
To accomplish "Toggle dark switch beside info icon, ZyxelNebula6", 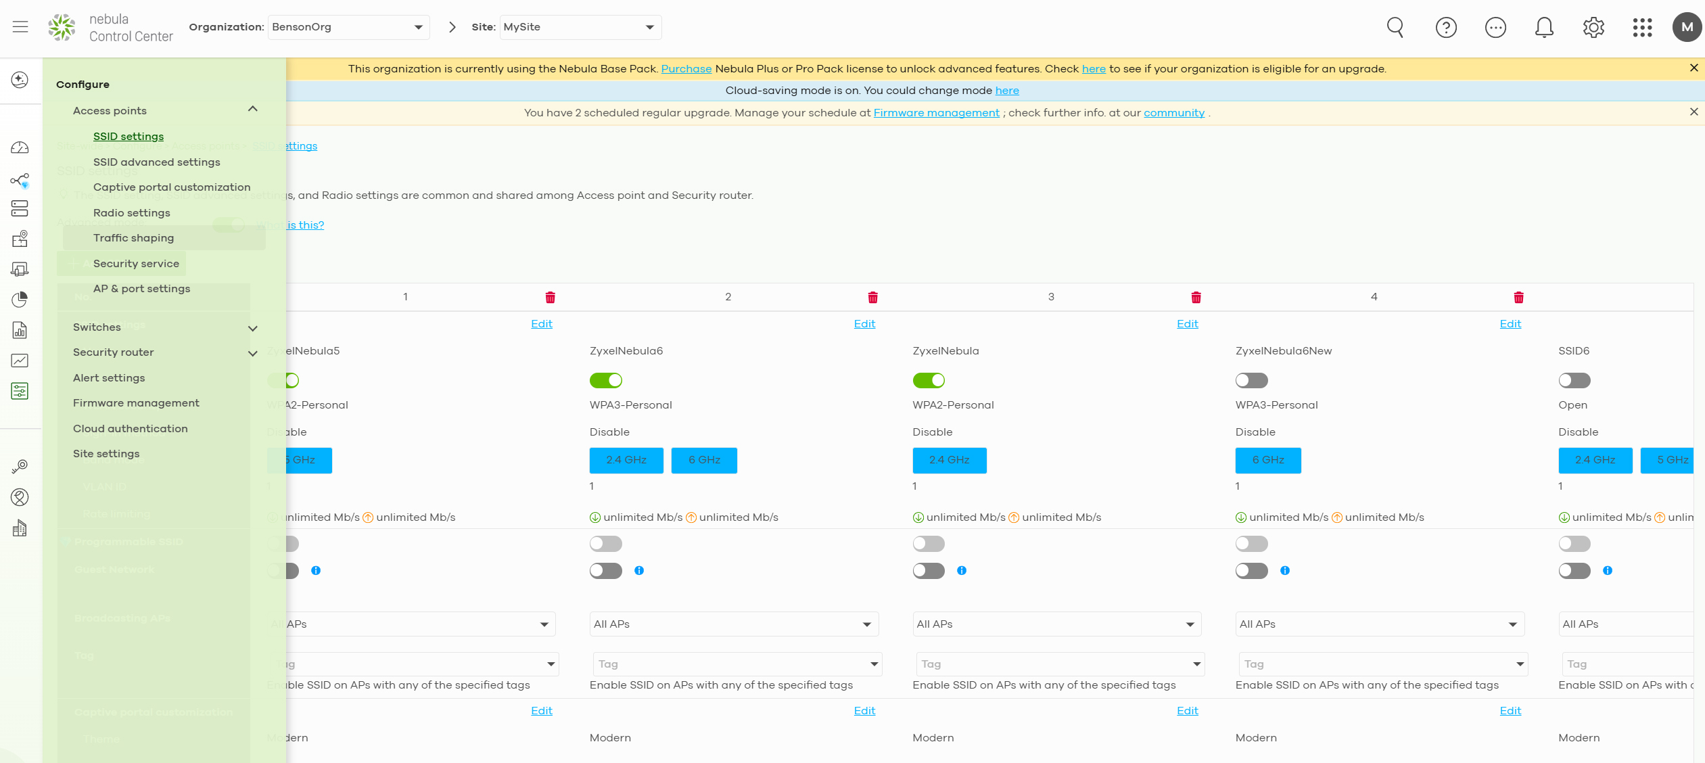I will point(605,571).
